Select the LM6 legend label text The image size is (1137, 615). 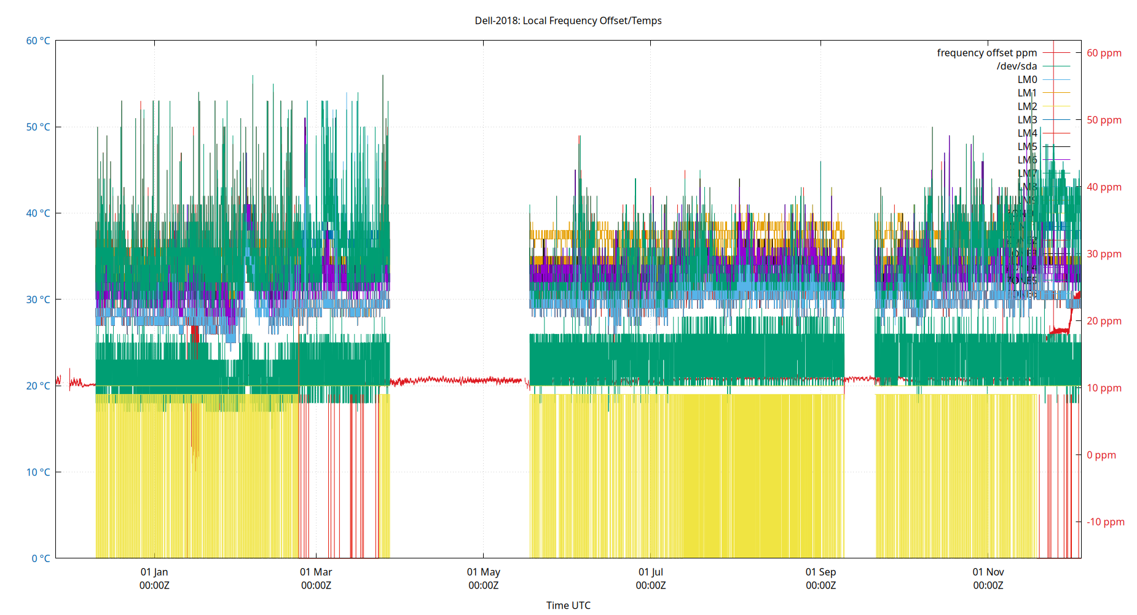point(1028,159)
